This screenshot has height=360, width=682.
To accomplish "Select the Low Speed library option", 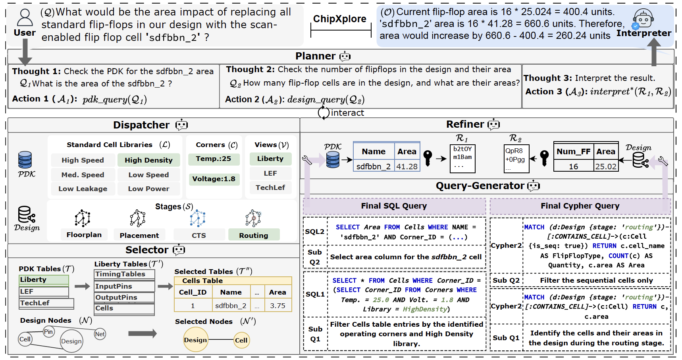I will coord(148,175).
